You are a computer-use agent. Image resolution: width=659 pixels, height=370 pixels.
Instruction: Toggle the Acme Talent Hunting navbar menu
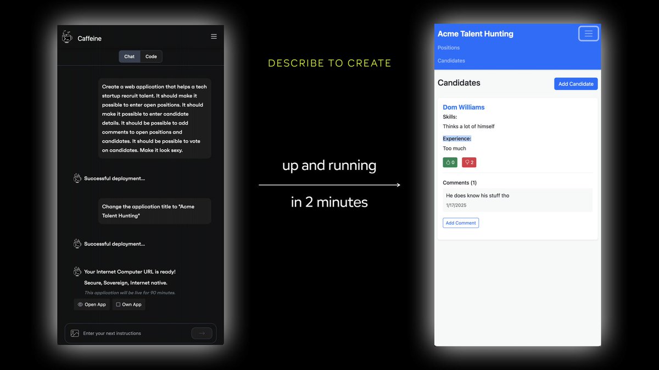point(588,33)
